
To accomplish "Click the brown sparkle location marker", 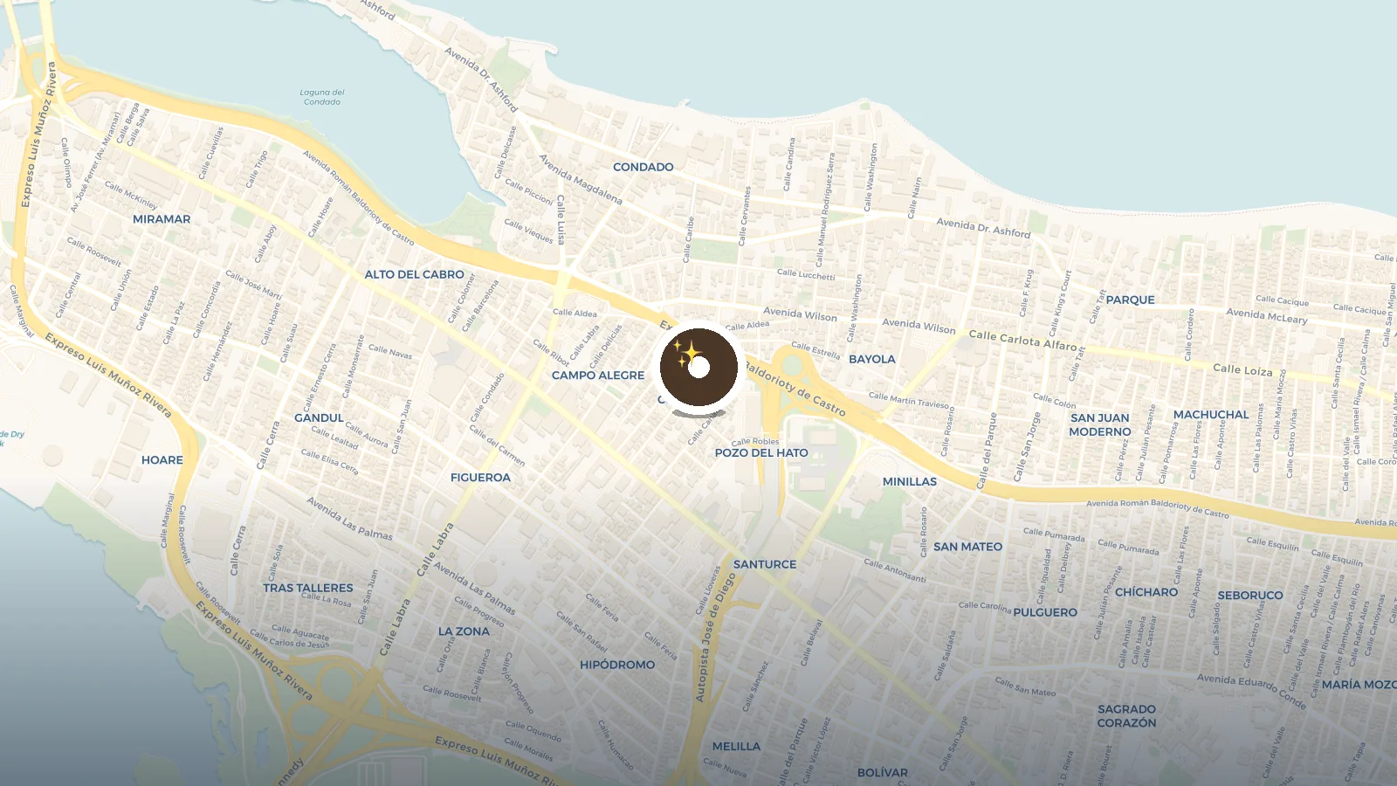I will (x=698, y=367).
